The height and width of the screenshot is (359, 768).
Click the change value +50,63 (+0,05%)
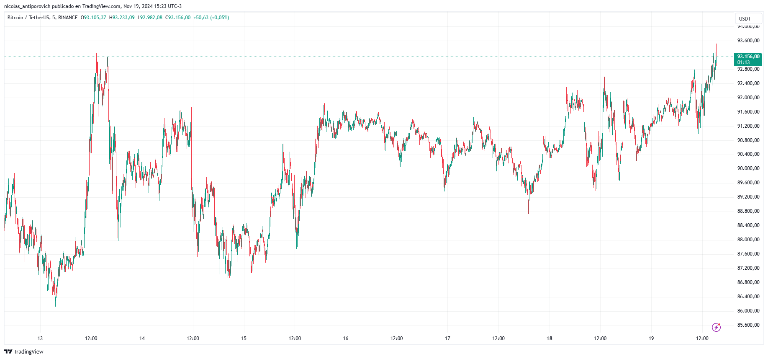(x=211, y=18)
